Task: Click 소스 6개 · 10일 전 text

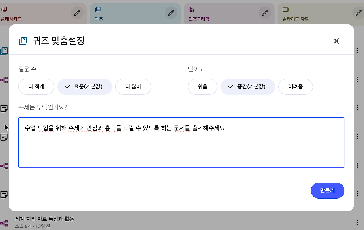Action: pyautogui.click(x=33, y=226)
